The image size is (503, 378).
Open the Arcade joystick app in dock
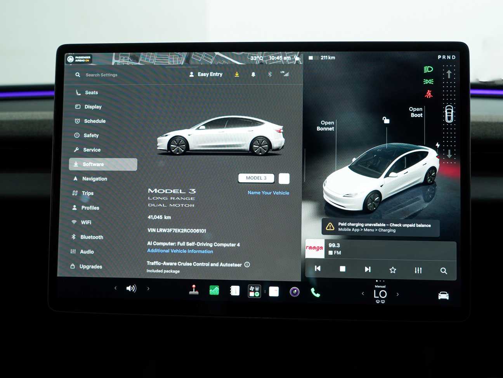[x=194, y=290]
